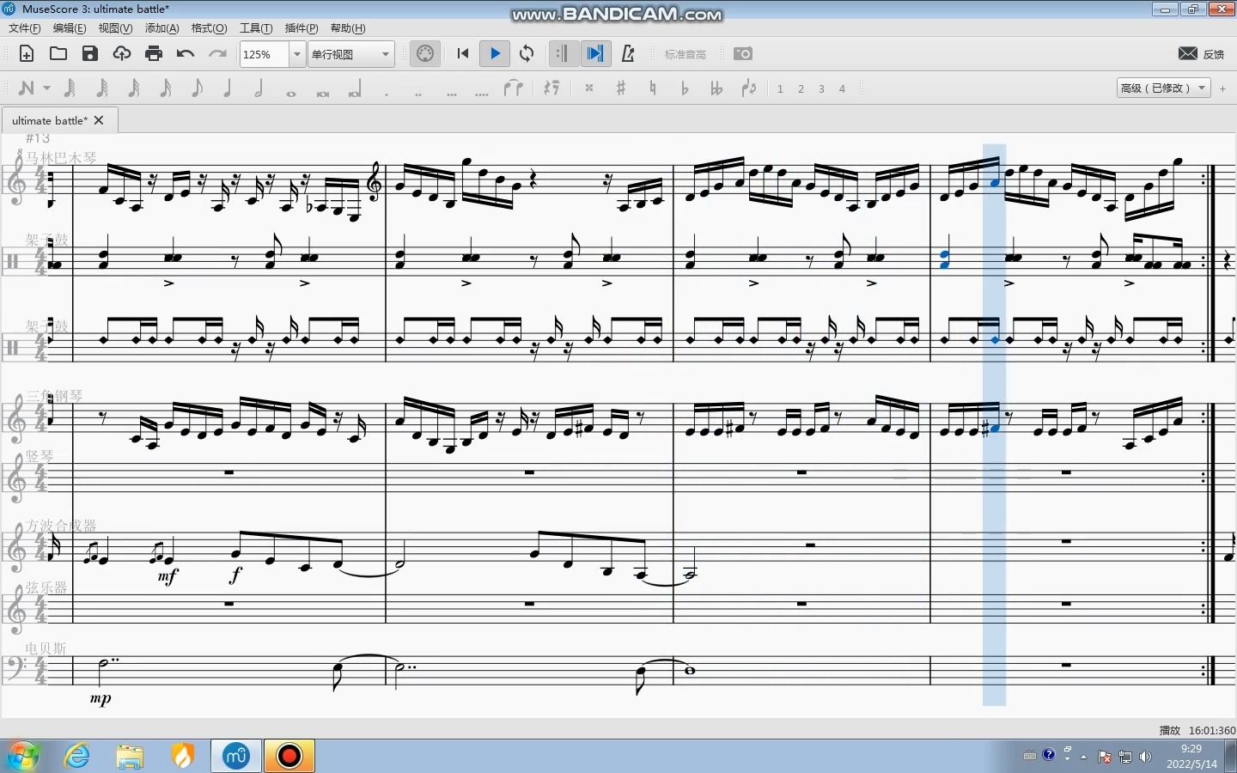Image resolution: width=1237 pixels, height=773 pixels.
Task: Open the Windows Start menu
Action: [23, 756]
